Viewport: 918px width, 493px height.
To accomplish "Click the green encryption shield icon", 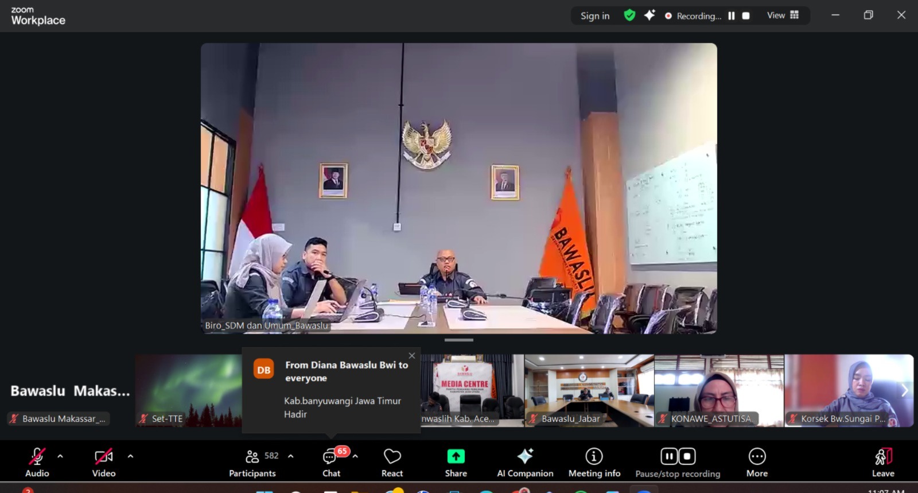I will point(629,15).
